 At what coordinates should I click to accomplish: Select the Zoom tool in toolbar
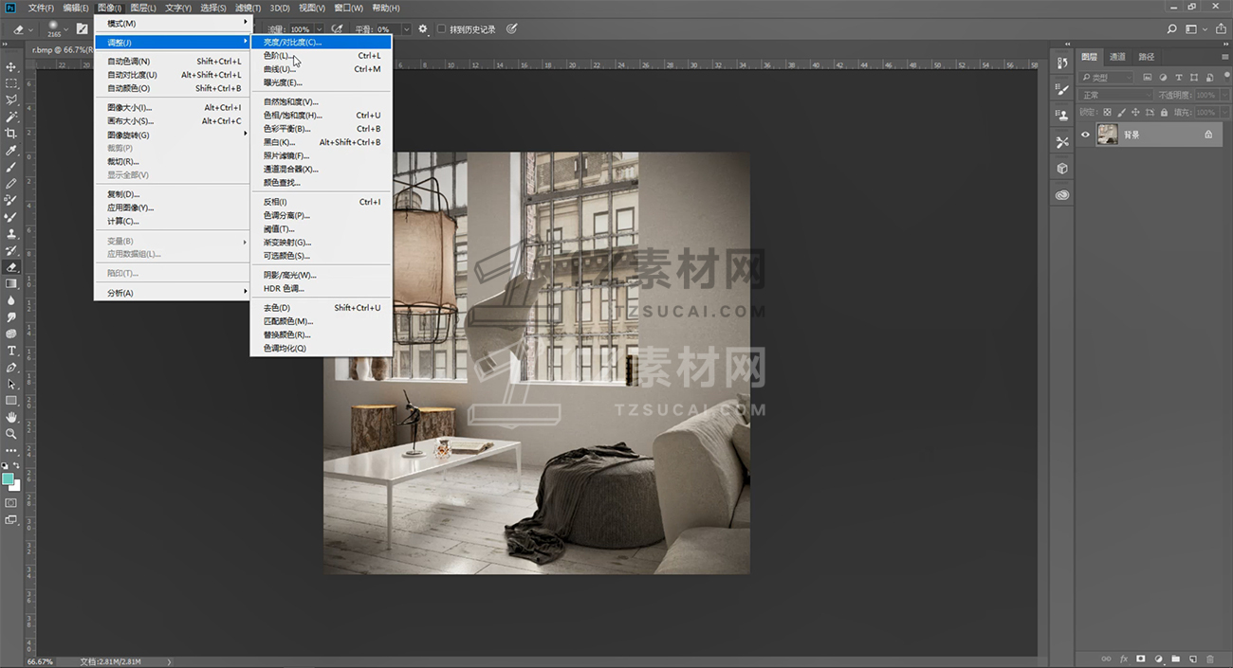click(11, 433)
